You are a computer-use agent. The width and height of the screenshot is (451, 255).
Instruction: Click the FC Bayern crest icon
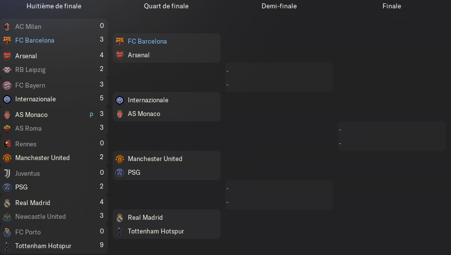7,85
